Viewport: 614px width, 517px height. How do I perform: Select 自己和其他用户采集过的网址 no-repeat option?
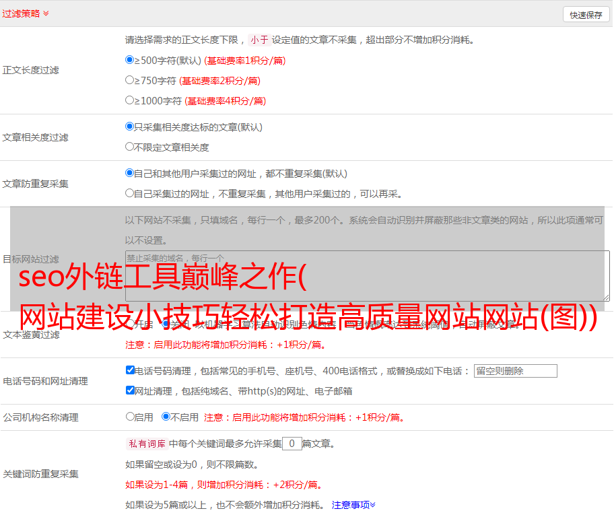pos(130,173)
